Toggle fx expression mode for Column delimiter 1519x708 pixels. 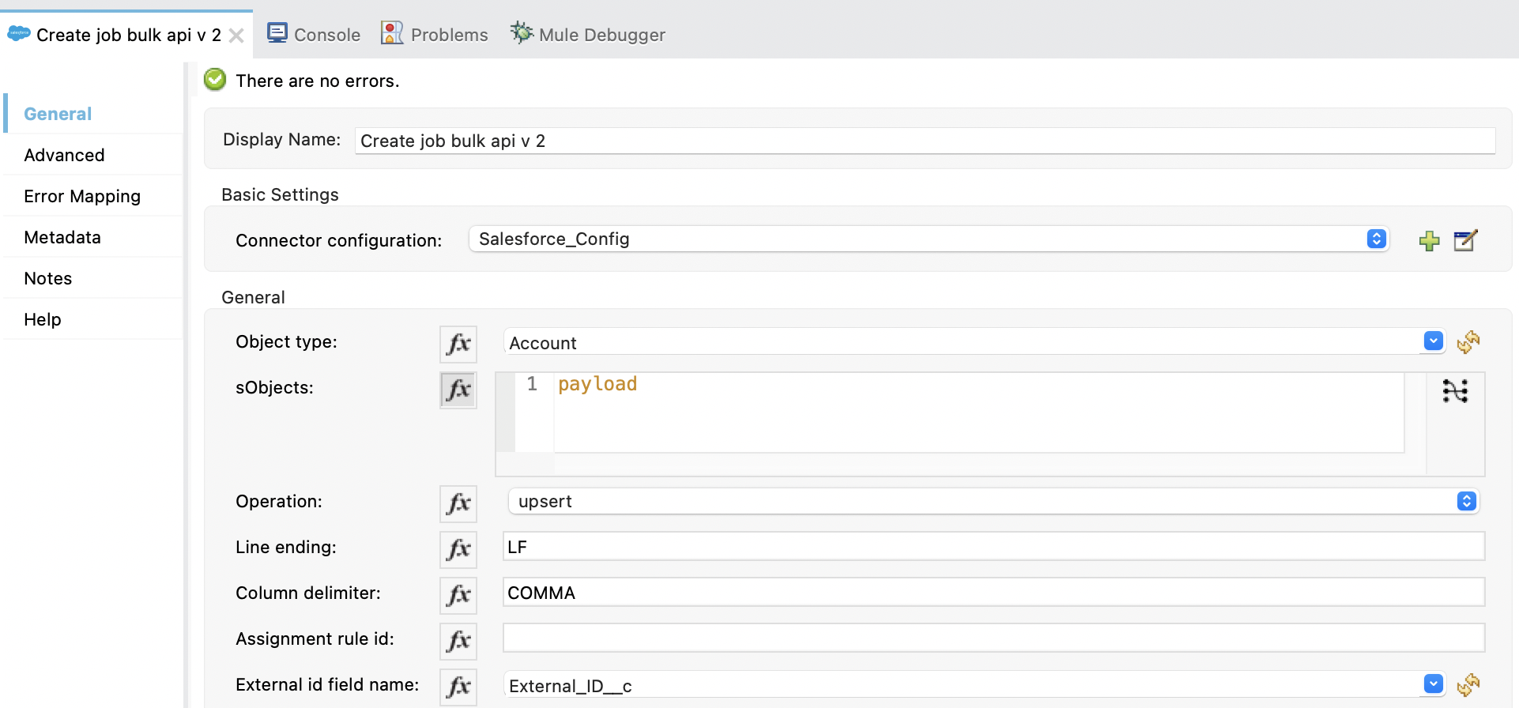click(x=458, y=595)
